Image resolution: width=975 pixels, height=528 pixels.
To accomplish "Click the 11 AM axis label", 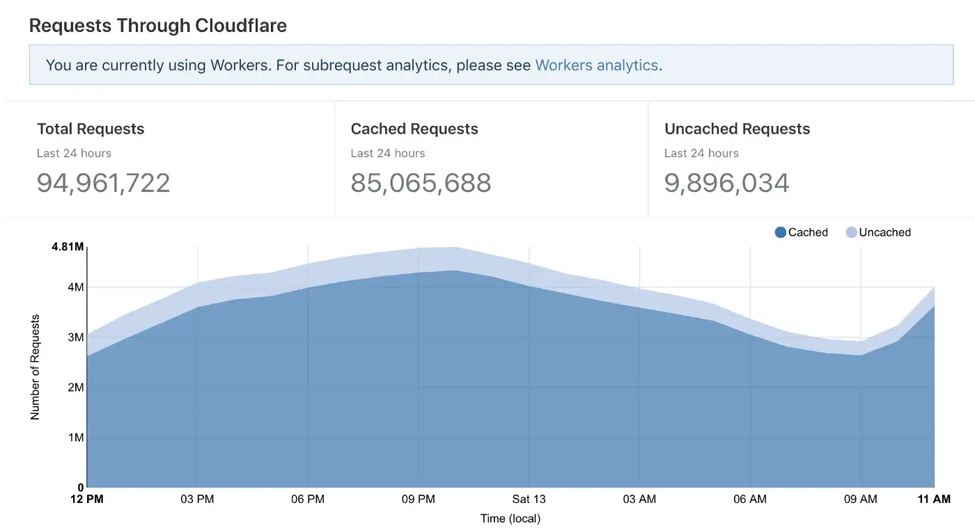I will [934, 499].
